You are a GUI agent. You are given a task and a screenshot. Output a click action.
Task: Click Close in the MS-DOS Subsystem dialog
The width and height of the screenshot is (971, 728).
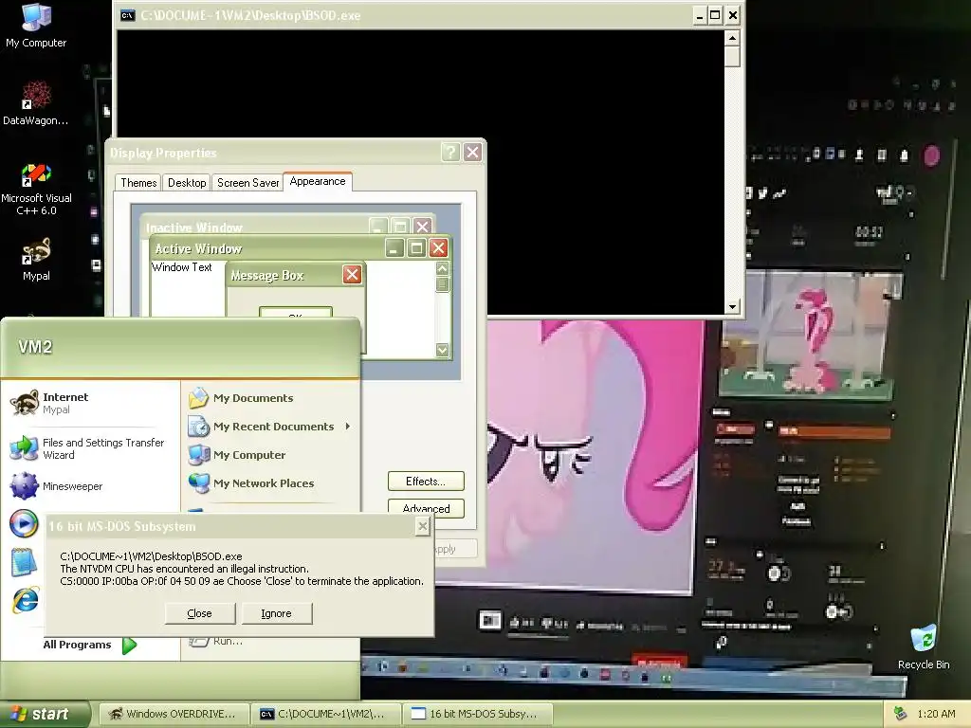pos(199,613)
